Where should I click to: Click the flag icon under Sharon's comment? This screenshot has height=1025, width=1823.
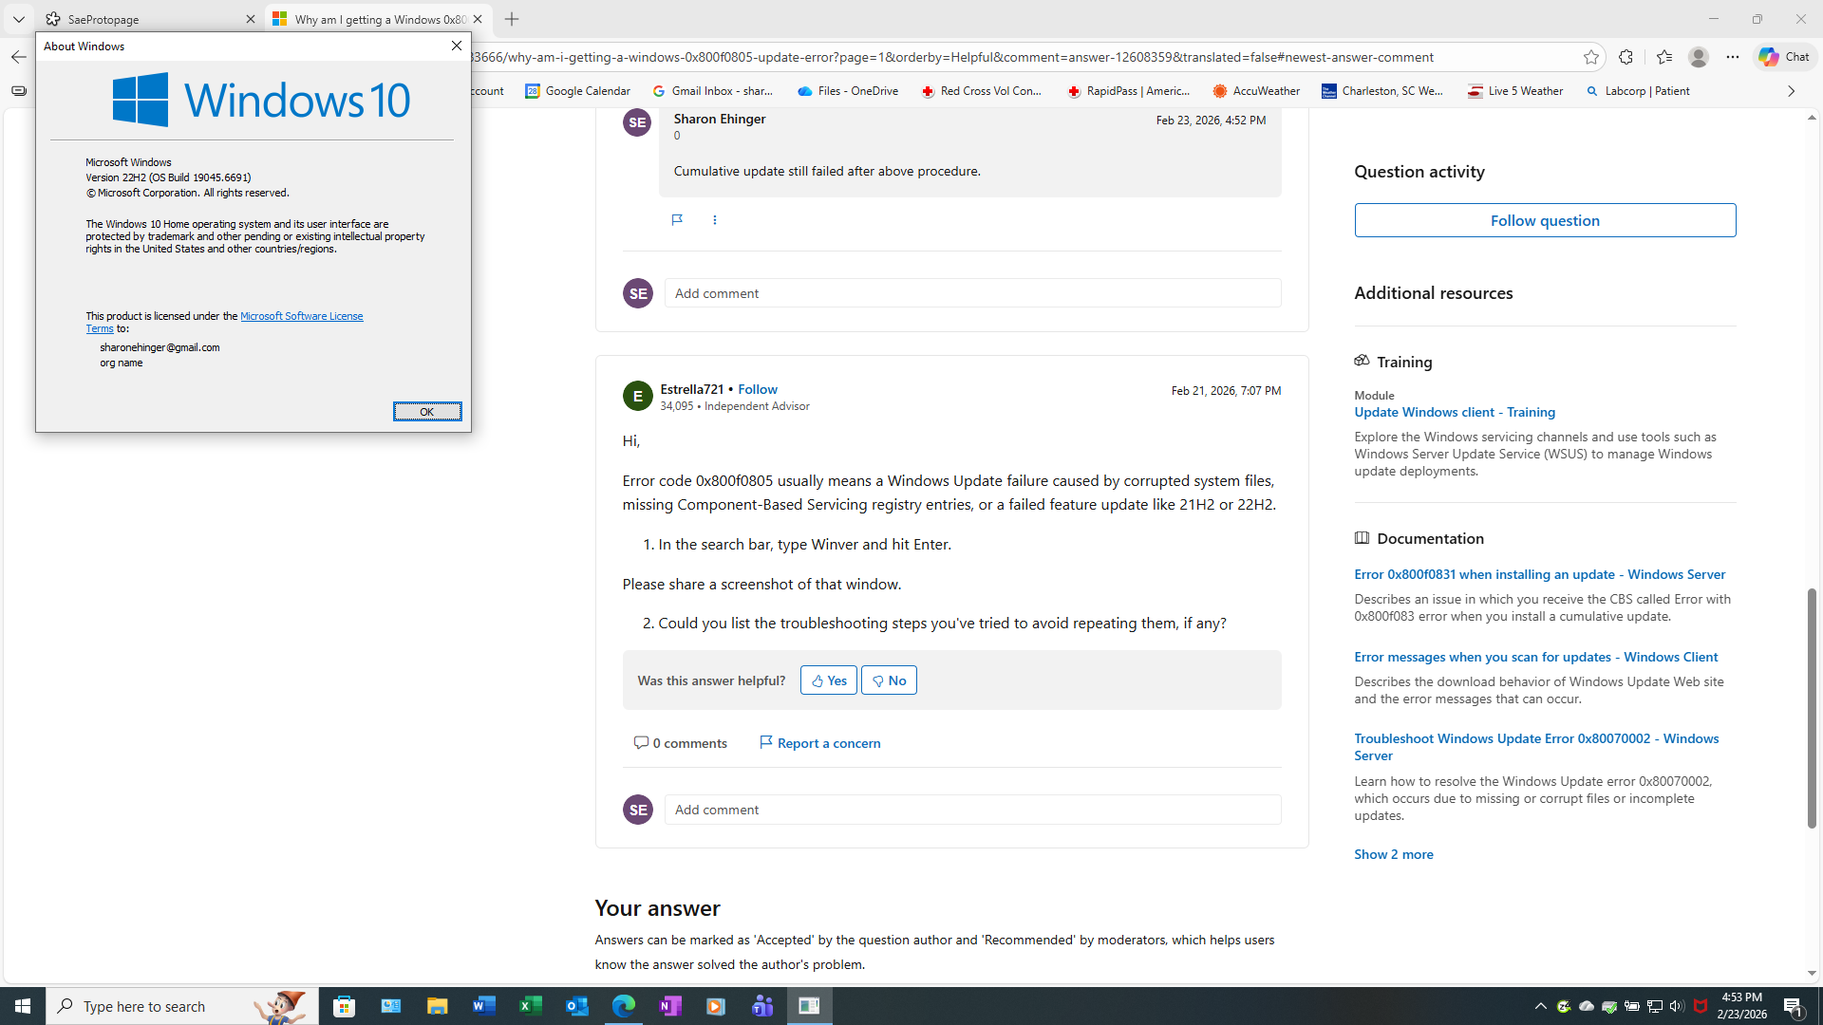677,220
